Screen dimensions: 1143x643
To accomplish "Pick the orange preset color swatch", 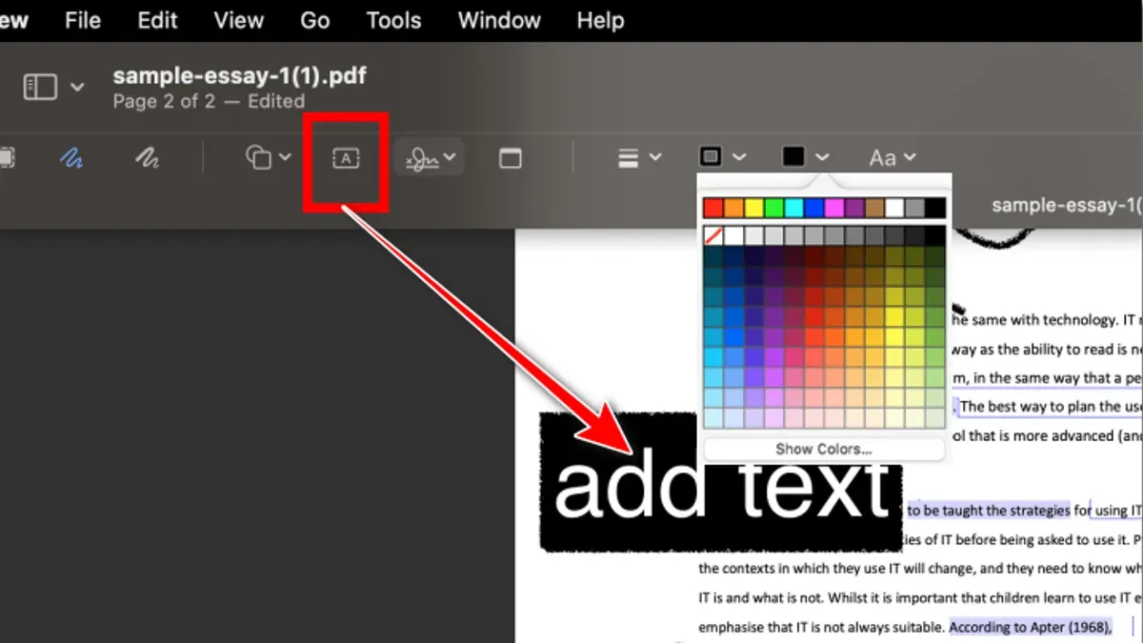I will pyautogui.click(x=733, y=208).
